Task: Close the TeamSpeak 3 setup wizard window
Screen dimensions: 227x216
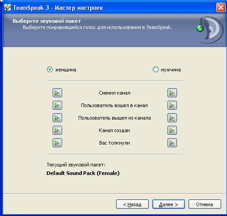Action: [221, 7]
